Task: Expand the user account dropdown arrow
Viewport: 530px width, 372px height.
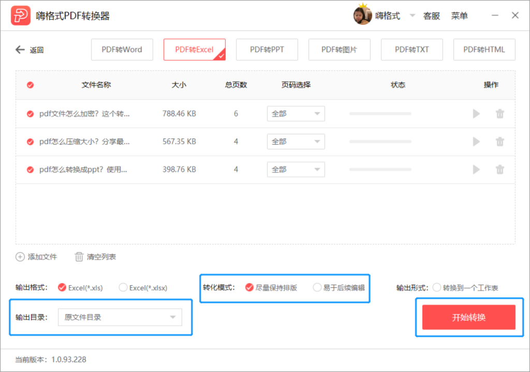Action: pyautogui.click(x=413, y=16)
